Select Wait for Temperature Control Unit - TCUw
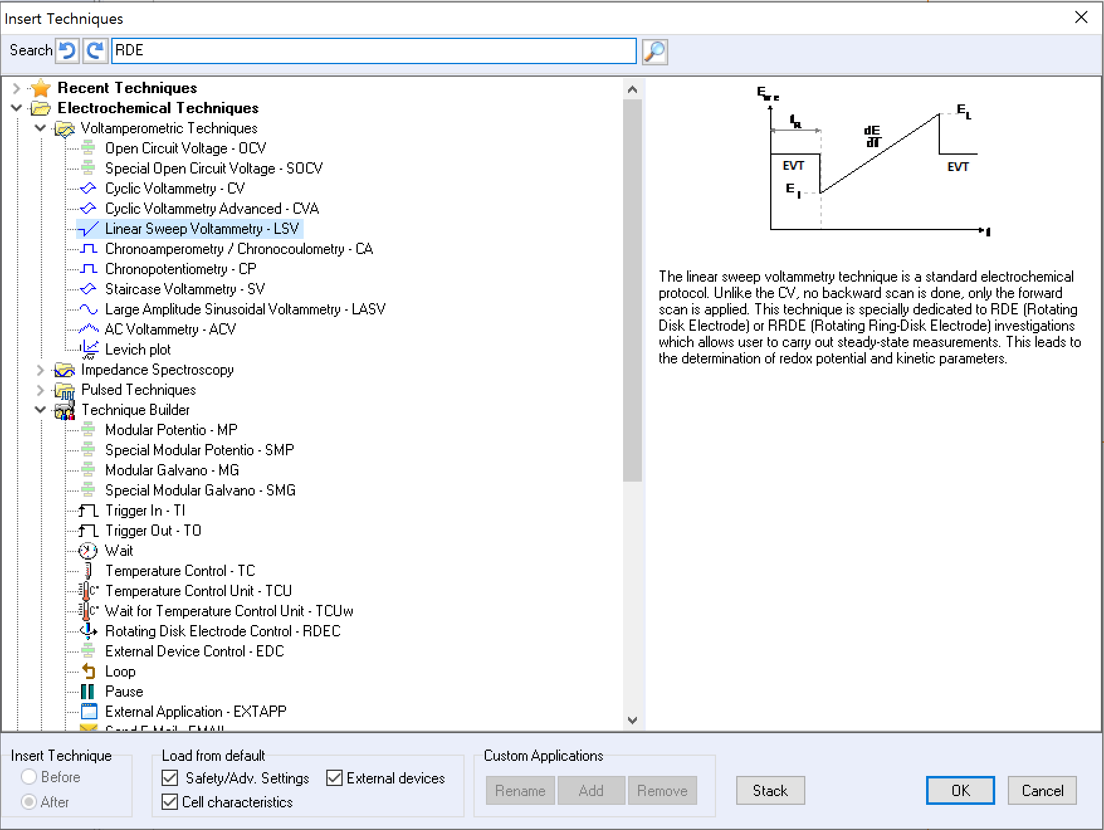 coord(229,611)
